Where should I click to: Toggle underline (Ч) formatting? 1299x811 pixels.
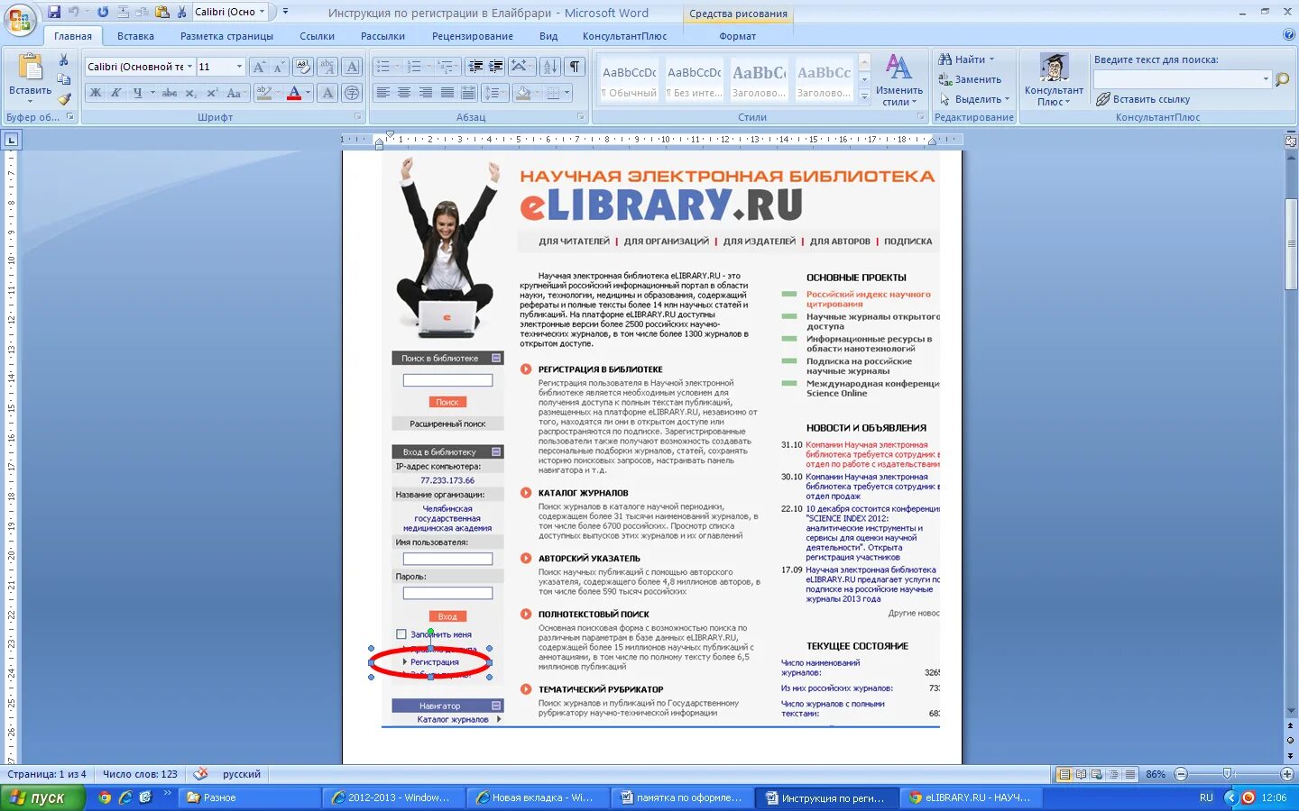pyautogui.click(x=137, y=93)
